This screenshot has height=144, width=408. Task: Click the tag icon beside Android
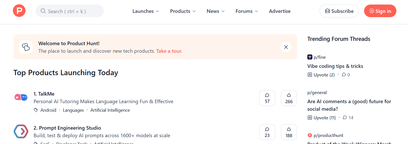[36, 110]
